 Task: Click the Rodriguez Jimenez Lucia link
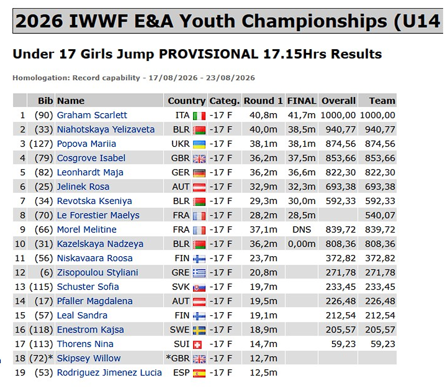[109, 372]
